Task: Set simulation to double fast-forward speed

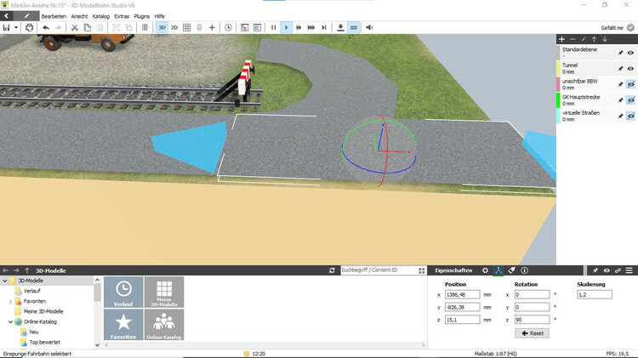Action: point(299,28)
